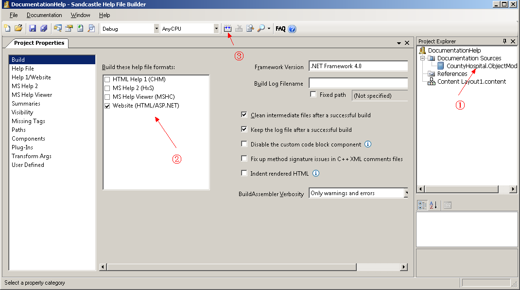The height and width of the screenshot is (290, 520).
Task: Select the Documentation Sources tree node
Action: tap(469, 58)
